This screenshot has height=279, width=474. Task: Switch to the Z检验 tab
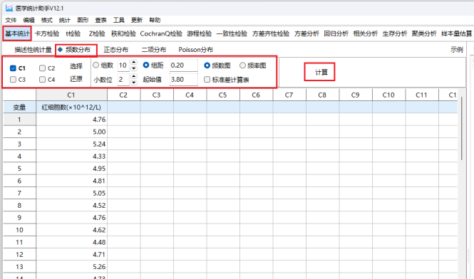[97, 33]
